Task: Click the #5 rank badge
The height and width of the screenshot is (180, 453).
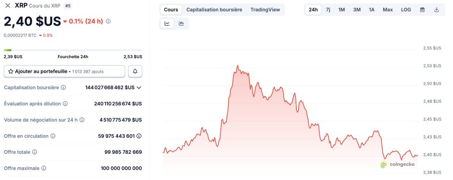Action: pyautogui.click(x=68, y=6)
